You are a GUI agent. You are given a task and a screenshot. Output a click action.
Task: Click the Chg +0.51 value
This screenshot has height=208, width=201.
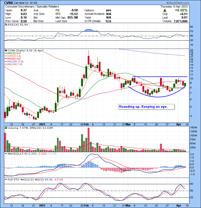pyautogui.click(x=184, y=14)
